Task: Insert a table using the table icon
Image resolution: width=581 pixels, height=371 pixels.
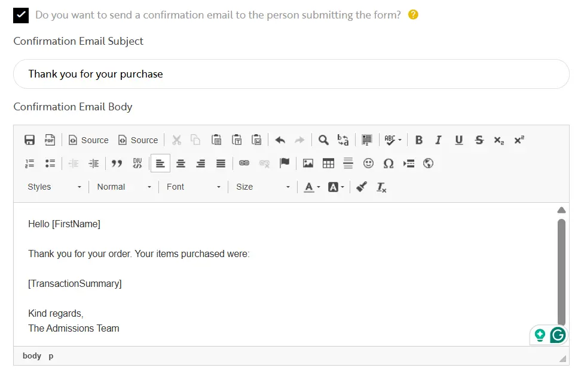Action: 328,163
